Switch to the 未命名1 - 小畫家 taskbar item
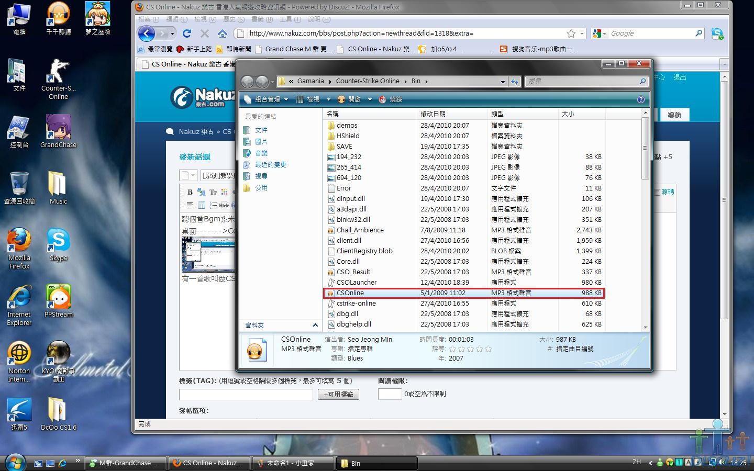 point(293,463)
